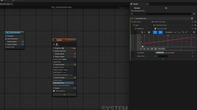The image size is (197, 110).
Task: Delete the Scale Mesh Size module with trash icon
Action: tap(192, 18)
